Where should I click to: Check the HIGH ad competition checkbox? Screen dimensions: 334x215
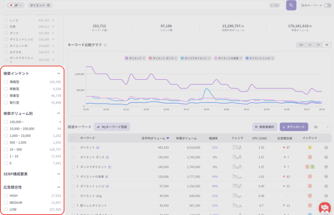tap(6, 196)
